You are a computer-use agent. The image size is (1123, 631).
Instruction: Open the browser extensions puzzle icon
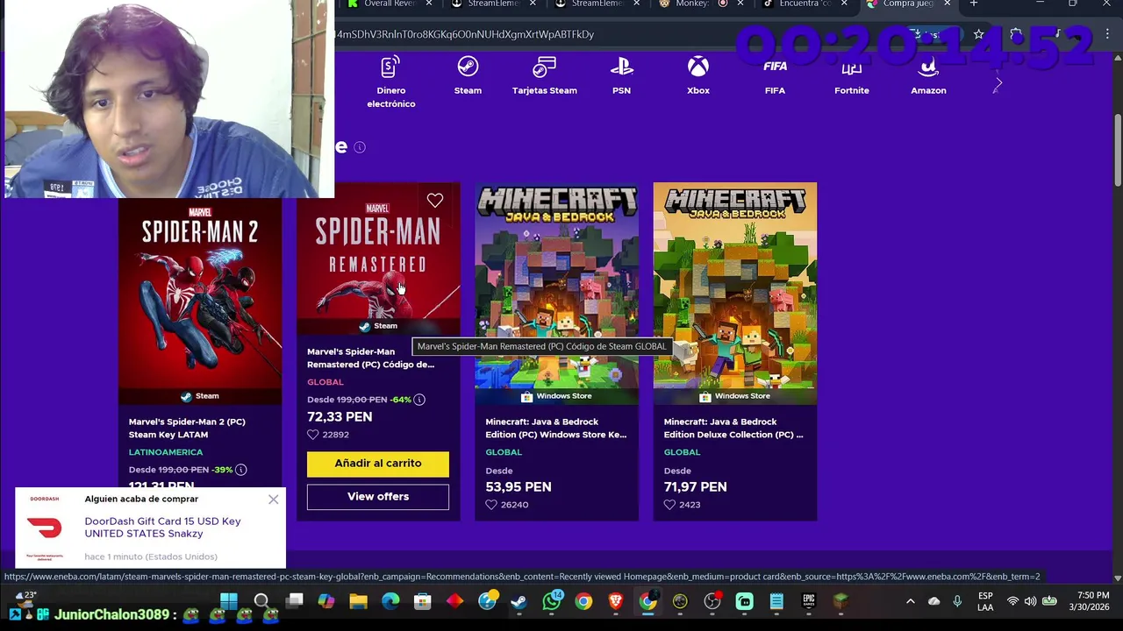pos(1015,34)
